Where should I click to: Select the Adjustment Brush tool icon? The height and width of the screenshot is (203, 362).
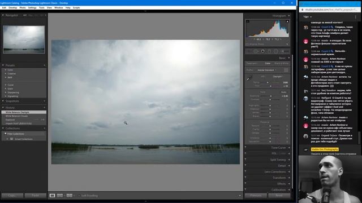[285, 51]
